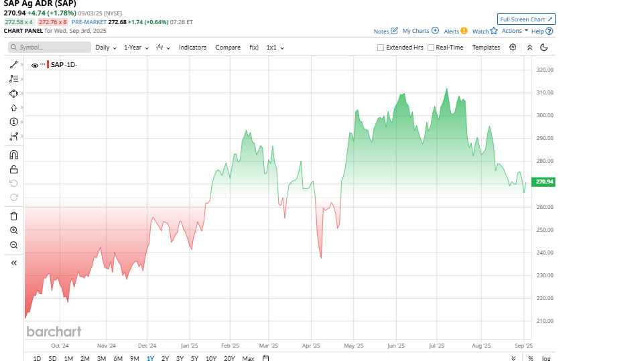Open the Help link

(542, 31)
